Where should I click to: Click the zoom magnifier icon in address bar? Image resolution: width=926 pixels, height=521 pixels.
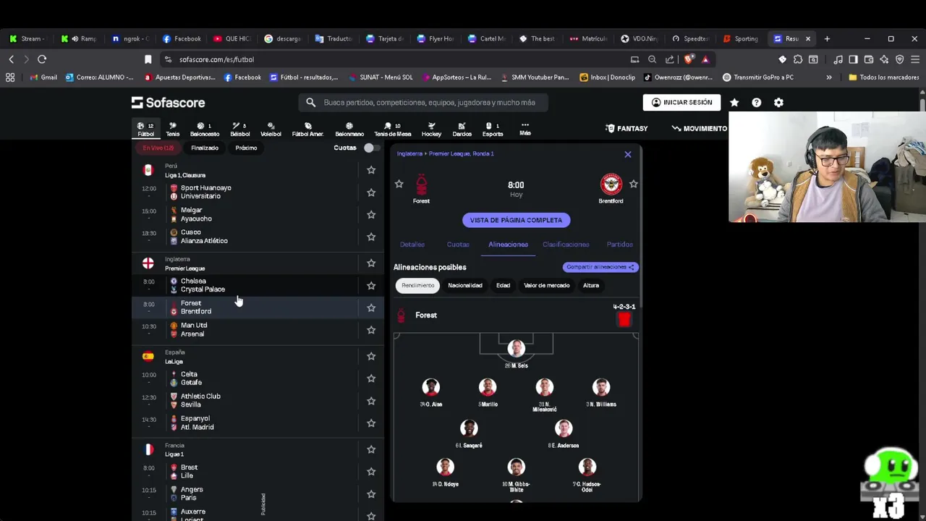click(652, 59)
